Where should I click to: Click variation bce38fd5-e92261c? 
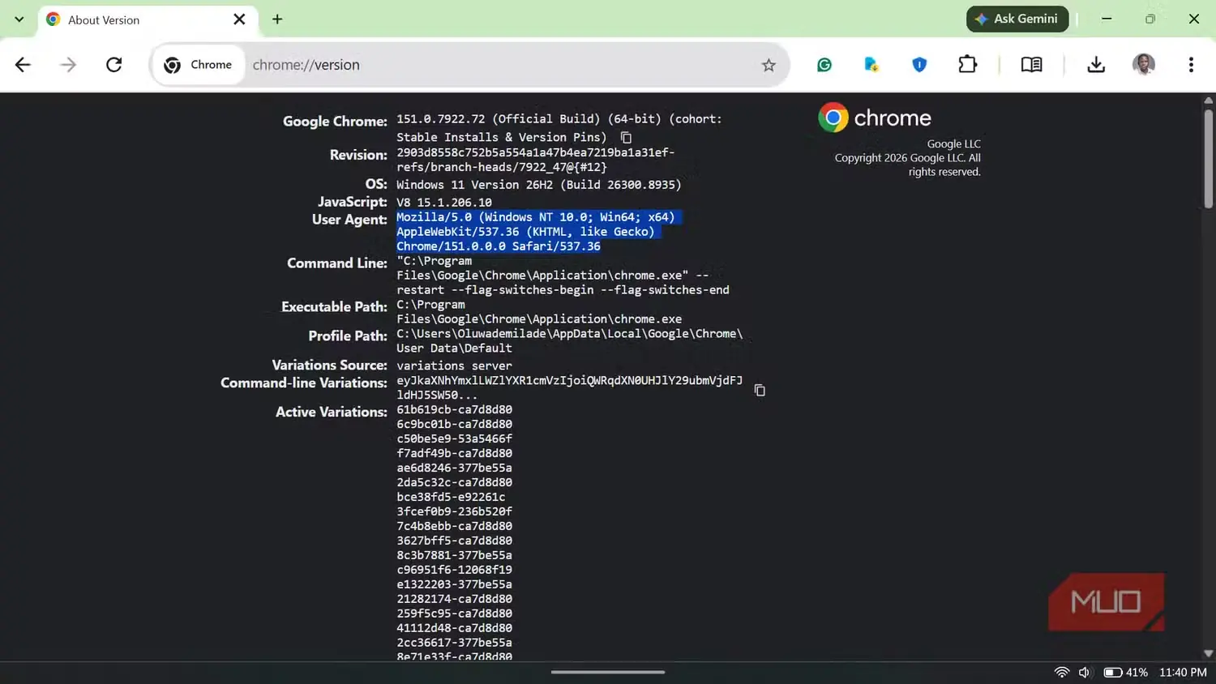[x=451, y=497]
